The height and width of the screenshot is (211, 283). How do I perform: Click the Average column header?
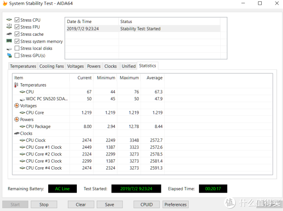point(152,78)
